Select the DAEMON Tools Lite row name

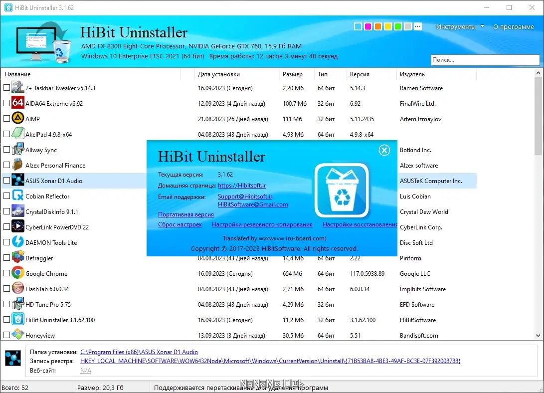click(51, 243)
